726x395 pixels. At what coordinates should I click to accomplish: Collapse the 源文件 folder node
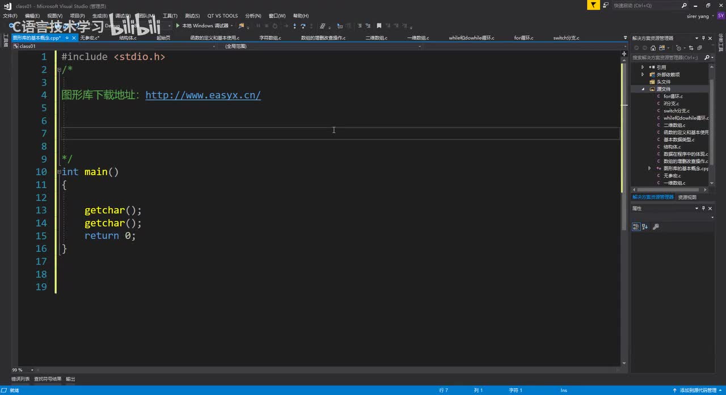[643, 89]
